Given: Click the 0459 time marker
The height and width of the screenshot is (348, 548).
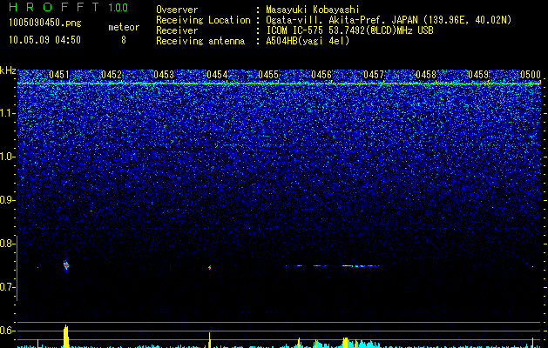Looking at the screenshot, I should 478,75.
